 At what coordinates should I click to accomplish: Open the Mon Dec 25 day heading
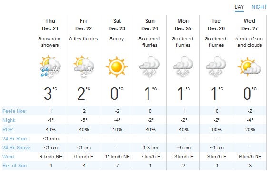click(183, 25)
